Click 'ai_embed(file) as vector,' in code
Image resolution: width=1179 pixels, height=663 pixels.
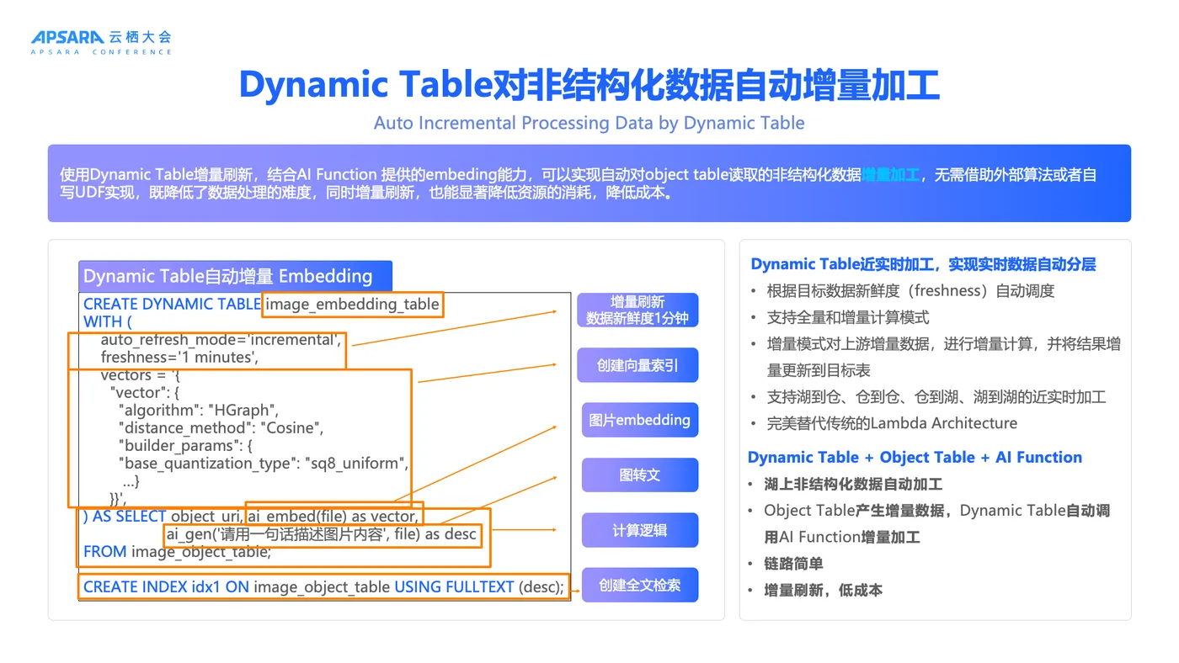333,516
